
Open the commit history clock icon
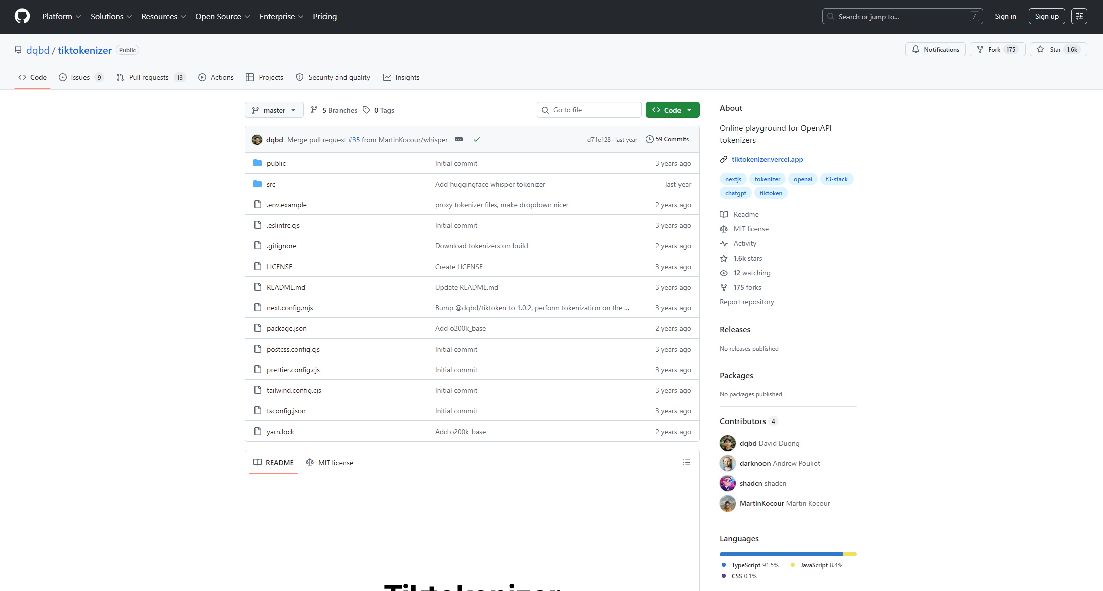[650, 139]
